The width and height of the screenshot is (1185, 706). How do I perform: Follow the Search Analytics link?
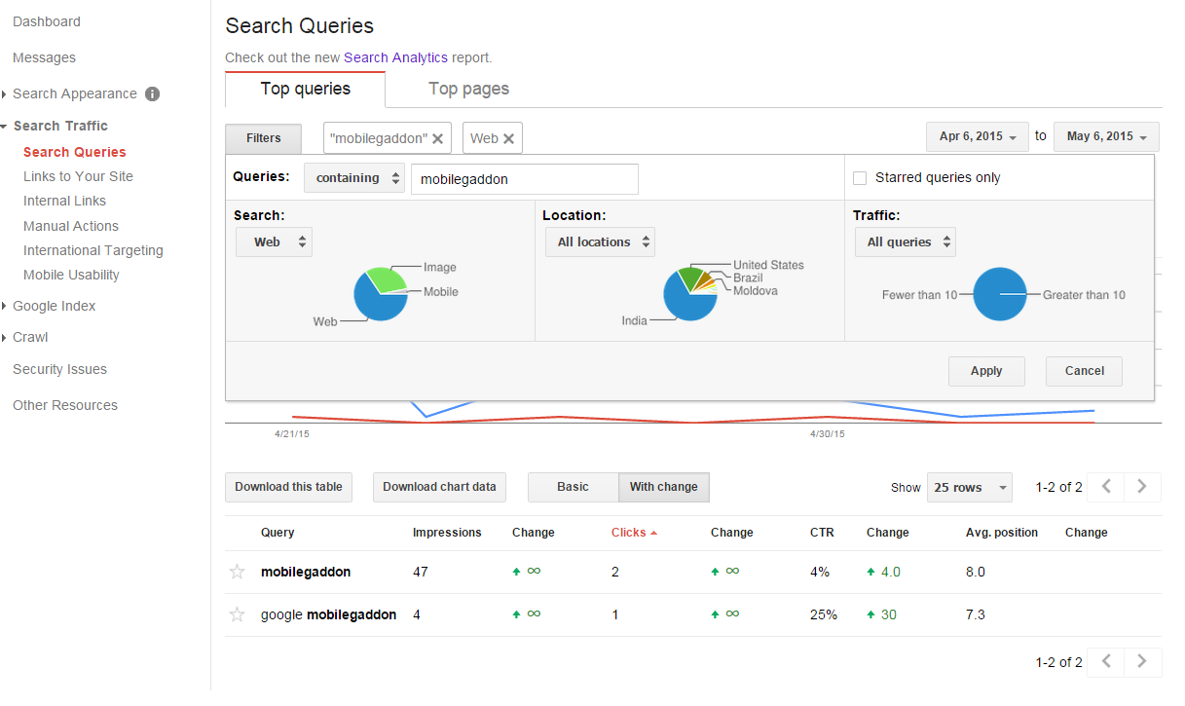coord(395,57)
